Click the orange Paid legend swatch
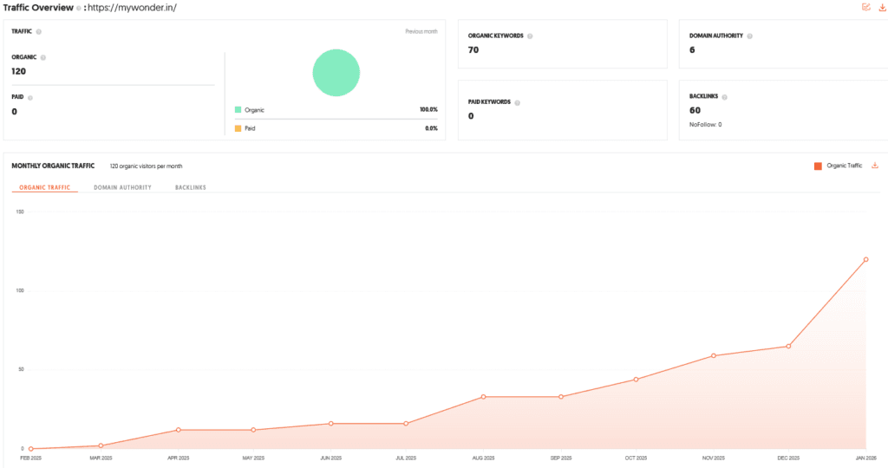 238,128
